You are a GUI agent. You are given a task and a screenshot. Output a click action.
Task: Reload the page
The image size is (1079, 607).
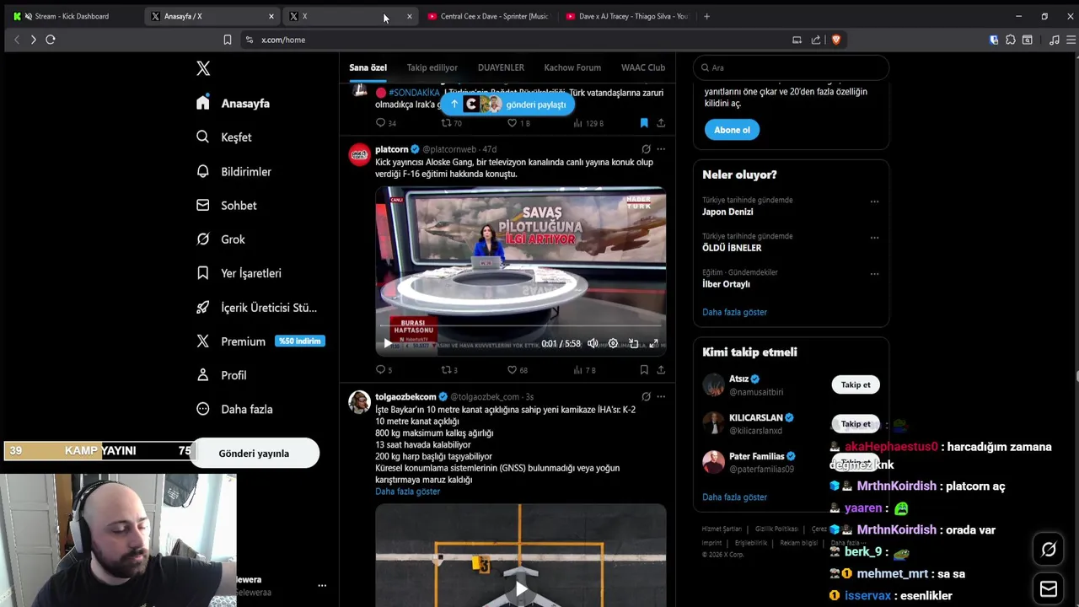click(x=51, y=40)
